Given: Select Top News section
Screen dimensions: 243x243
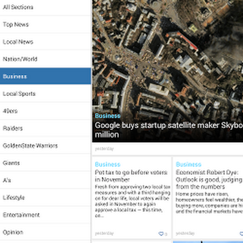Looking at the screenshot, I should pos(45,24).
